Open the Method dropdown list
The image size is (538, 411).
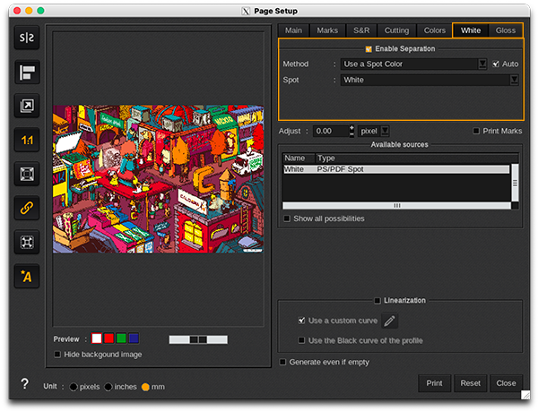tap(482, 64)
